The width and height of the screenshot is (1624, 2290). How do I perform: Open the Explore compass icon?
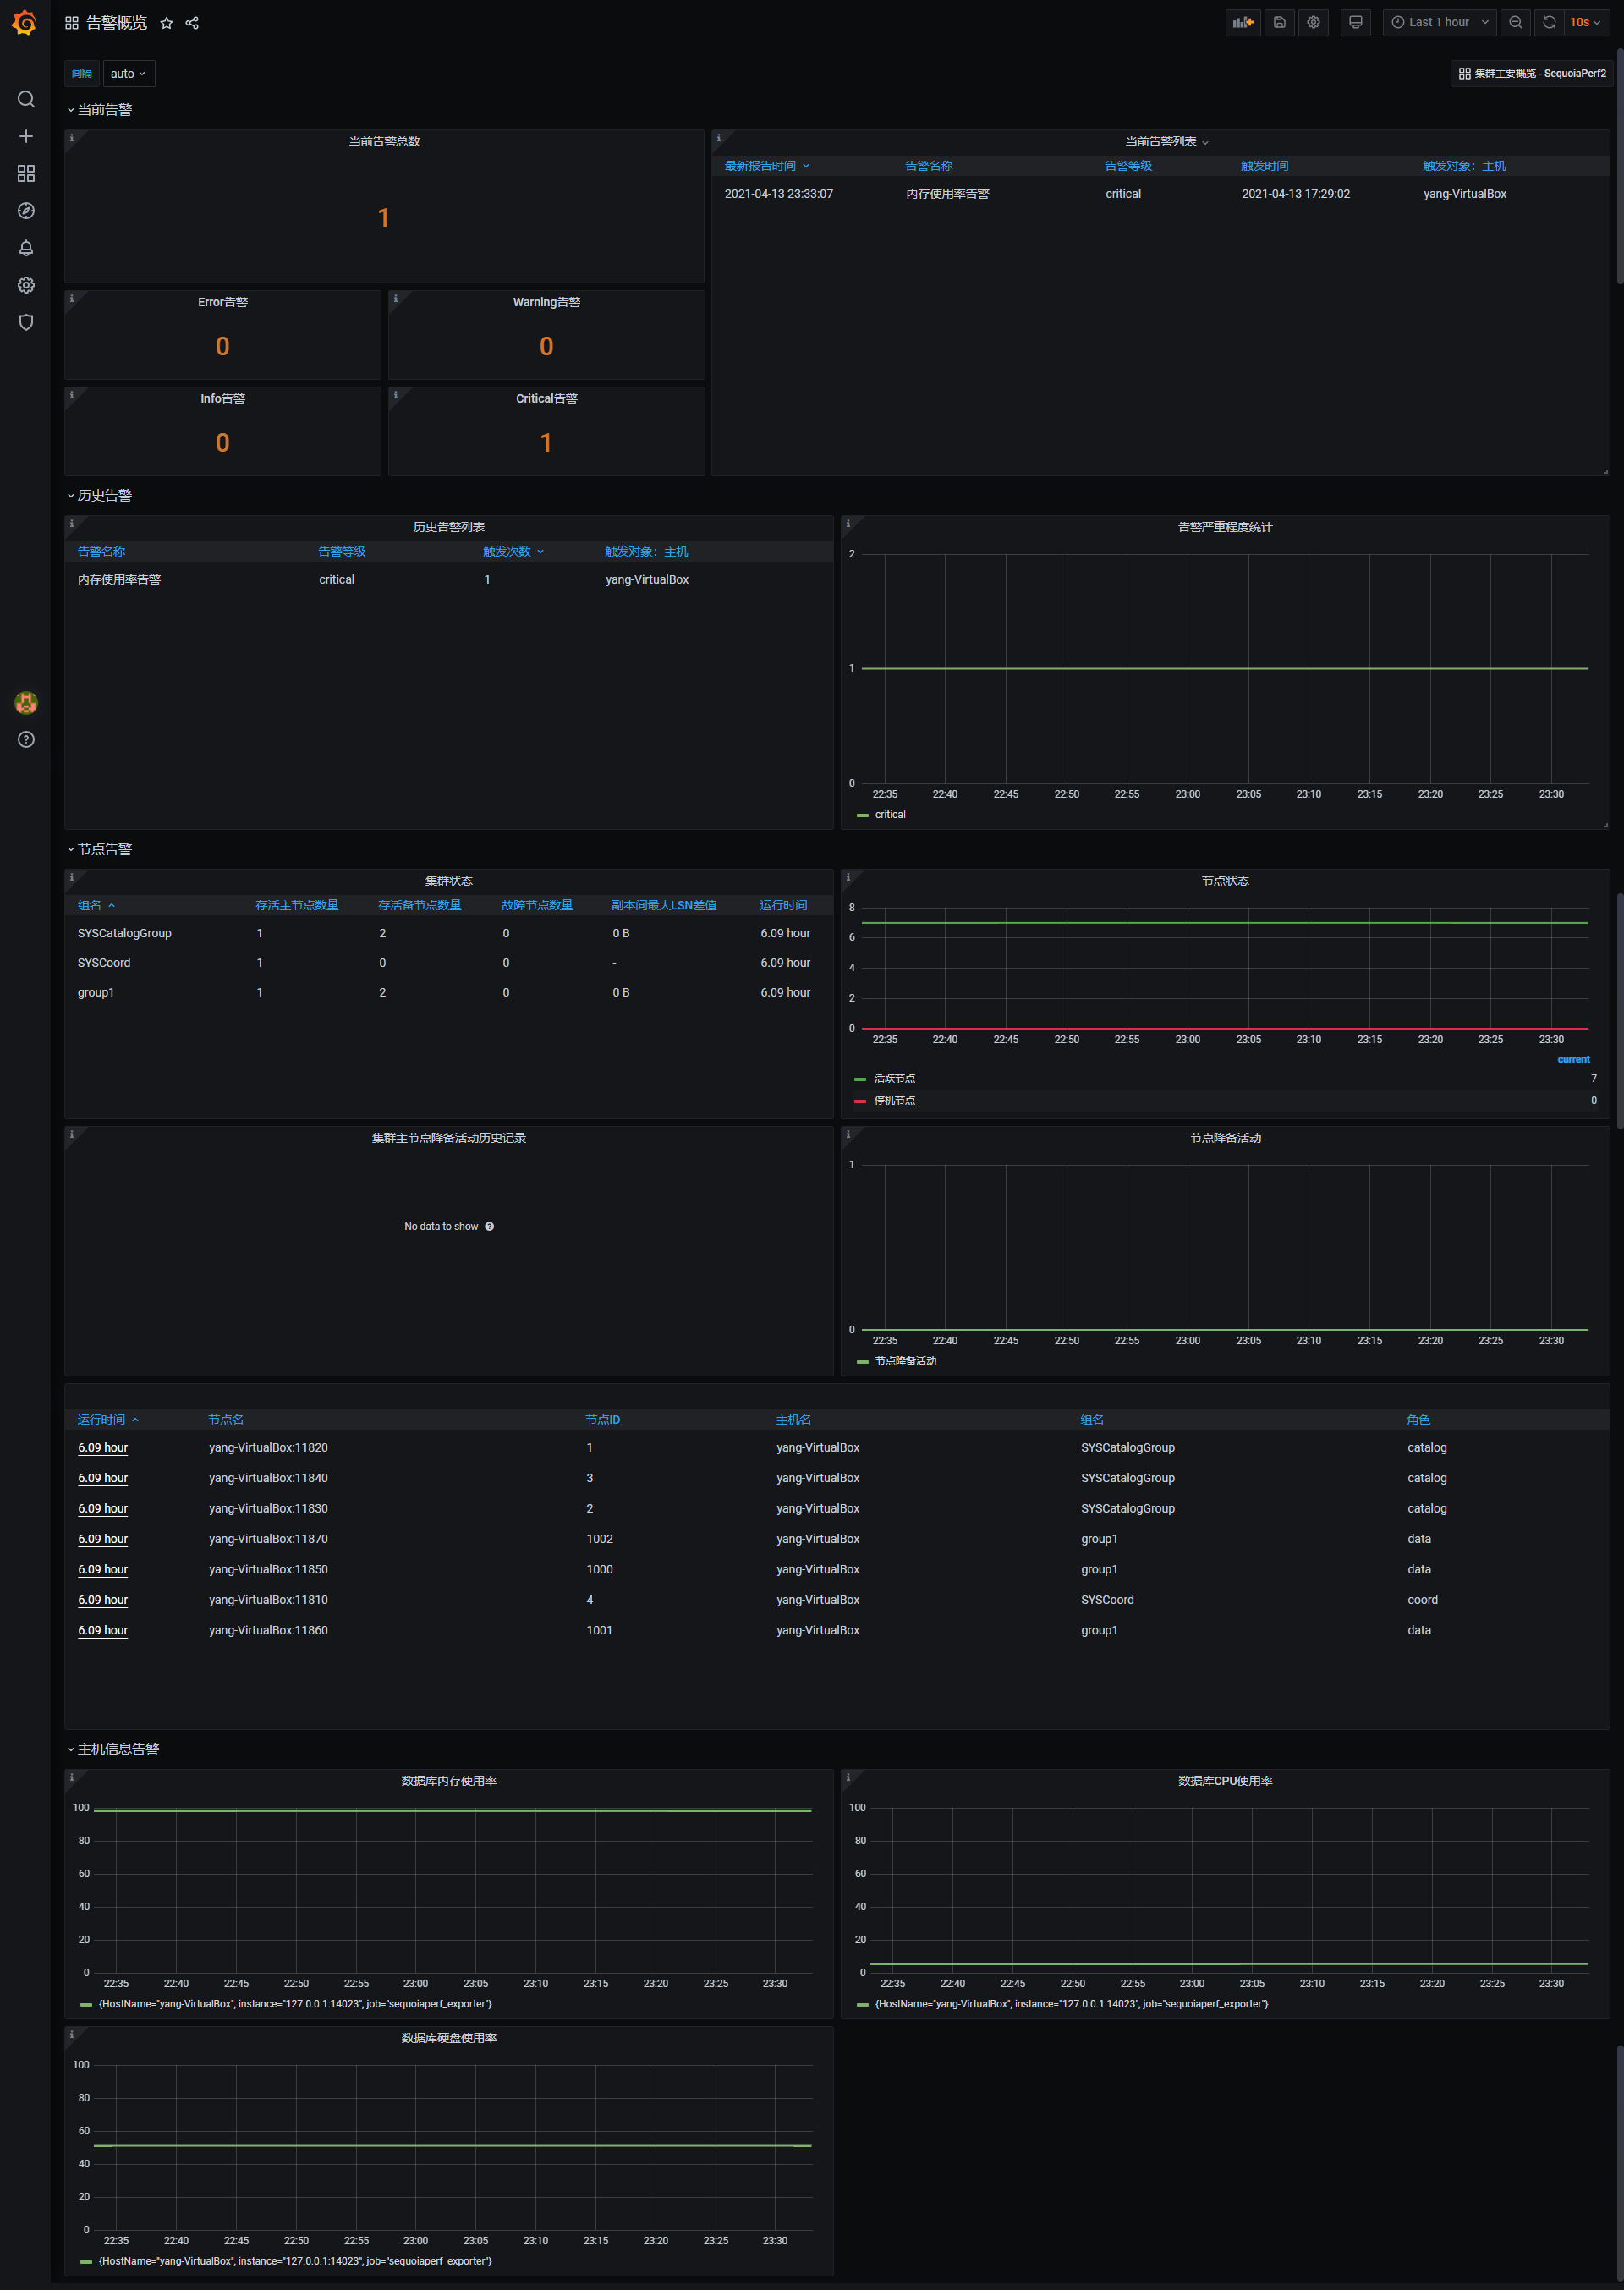(x=26, y=211)
